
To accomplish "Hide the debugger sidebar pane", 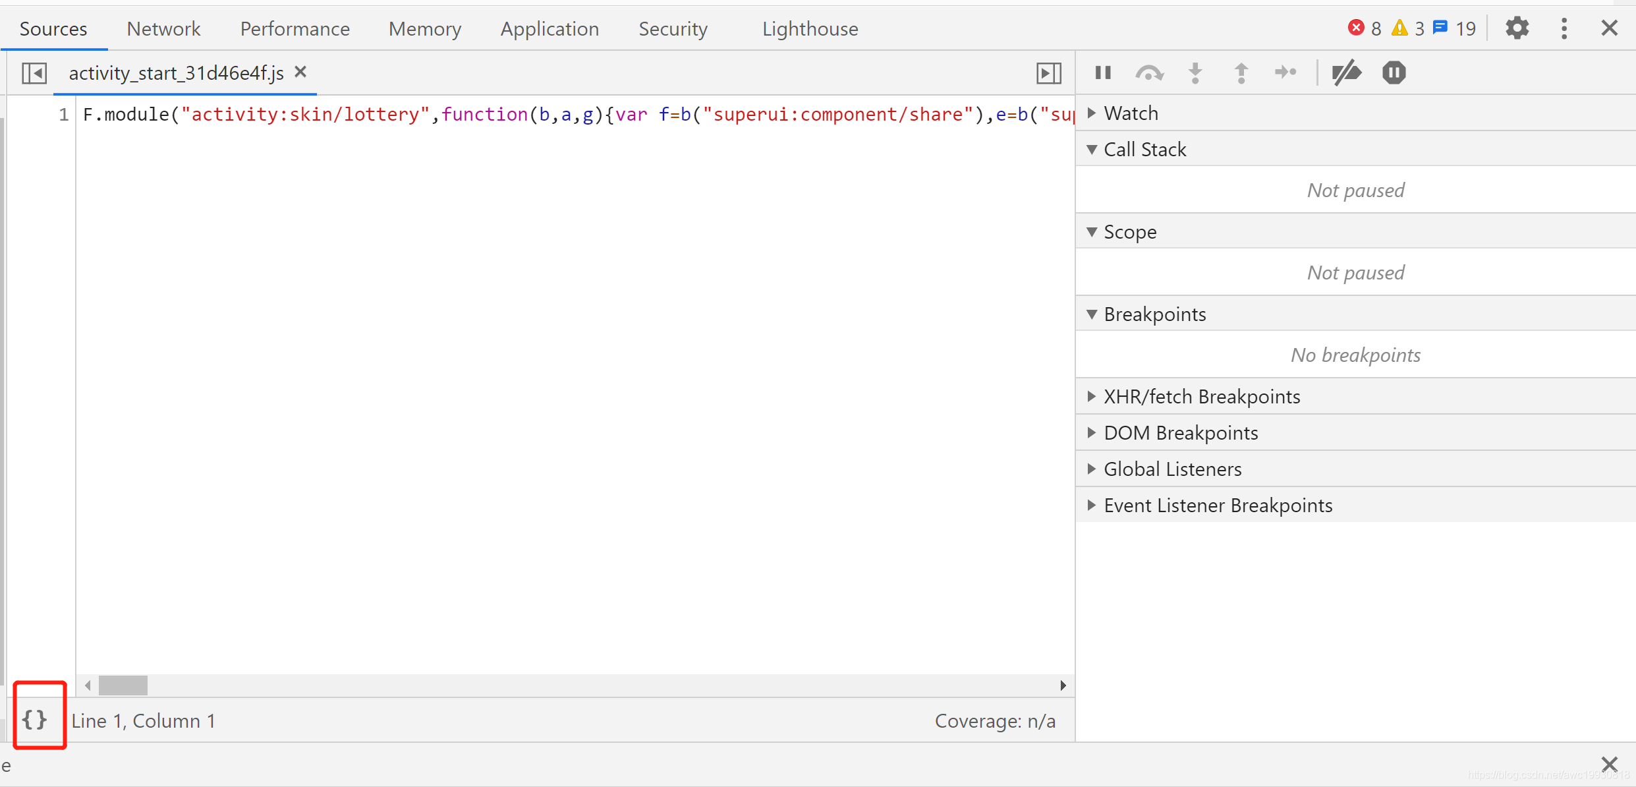I will click(x=1048, y=73).
